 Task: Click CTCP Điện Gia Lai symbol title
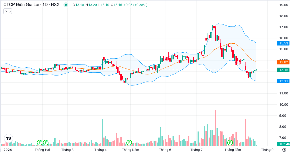point(31,5)
